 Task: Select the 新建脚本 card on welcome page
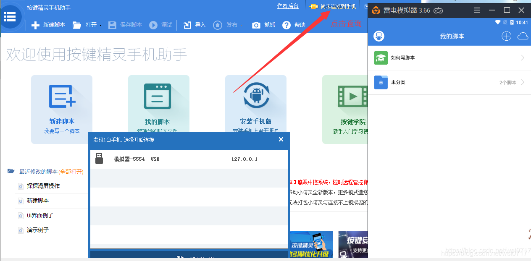click(62, 110)
